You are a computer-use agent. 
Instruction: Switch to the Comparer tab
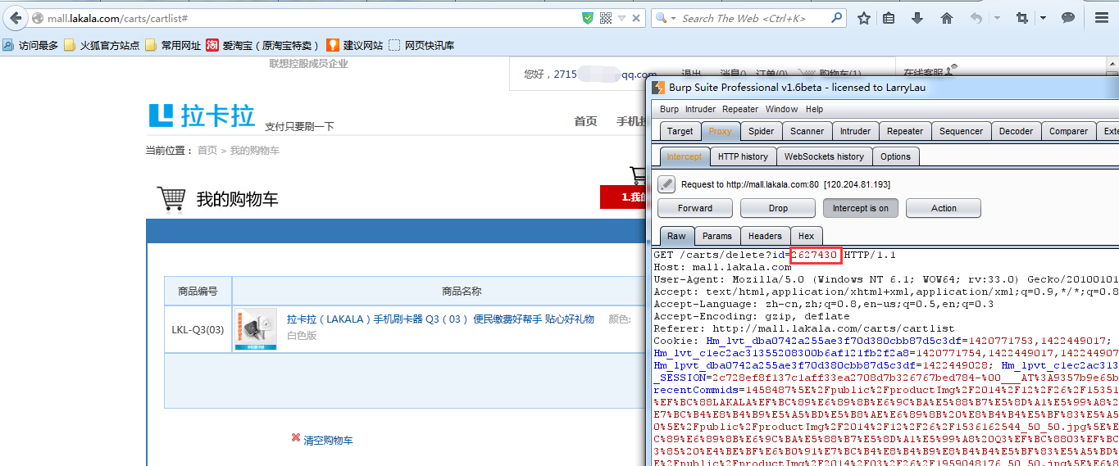[x=1068, y=131]
